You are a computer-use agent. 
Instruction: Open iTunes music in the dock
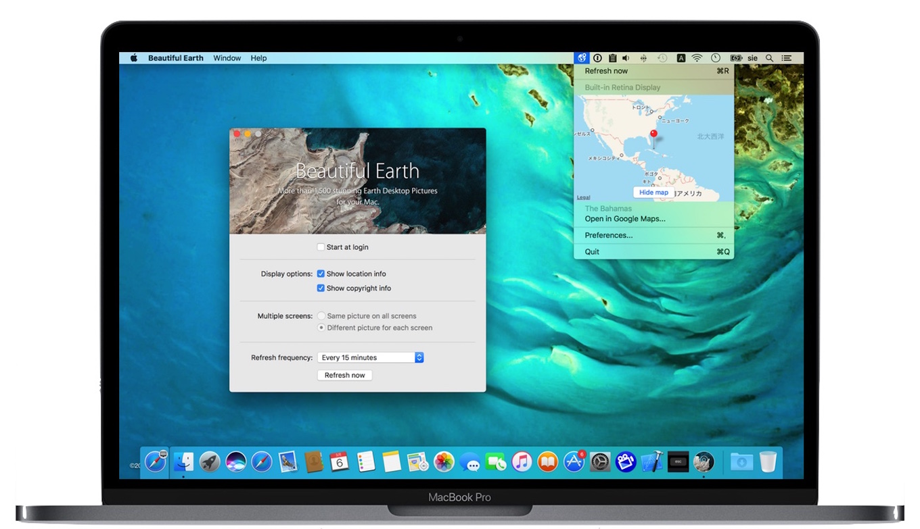coord(522,462)
